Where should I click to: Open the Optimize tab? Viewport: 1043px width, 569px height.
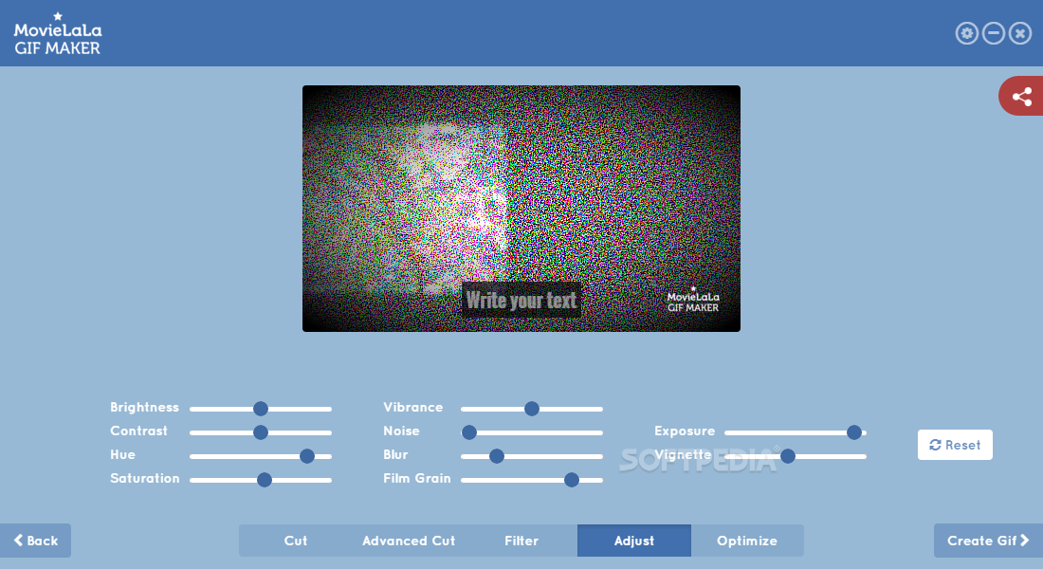747,541
